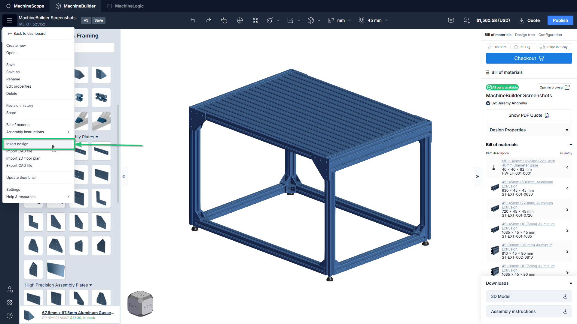Click the undo arrow icon
Screen dimensions: 577x324
point(193,20)
